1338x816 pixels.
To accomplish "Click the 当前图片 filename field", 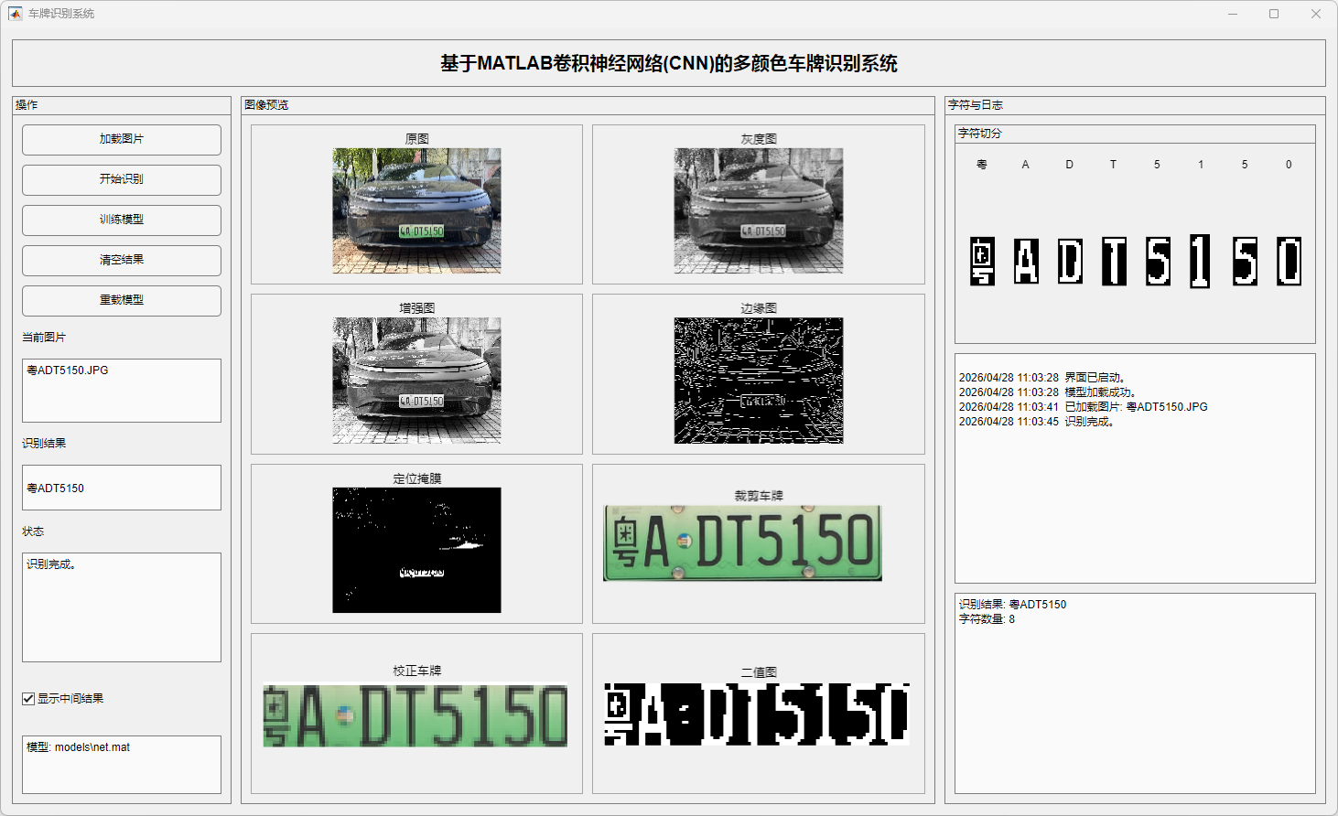I will pos(122,391).
